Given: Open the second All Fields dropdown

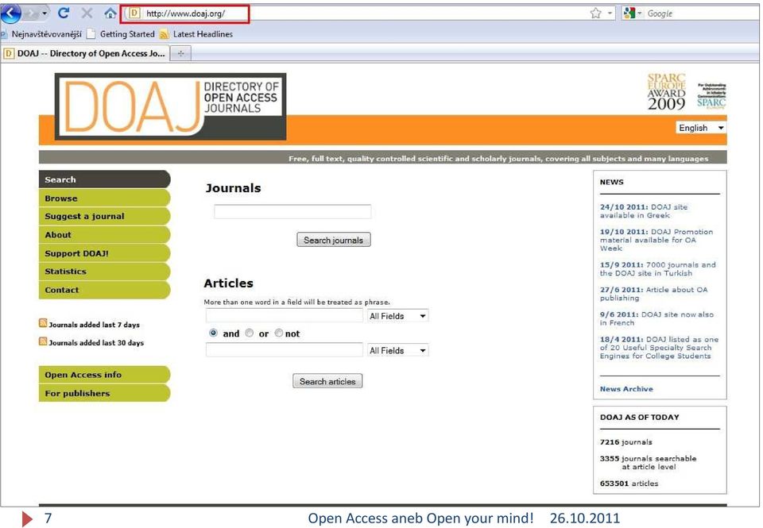Looking at the screenshot, I should click(397, 350).
